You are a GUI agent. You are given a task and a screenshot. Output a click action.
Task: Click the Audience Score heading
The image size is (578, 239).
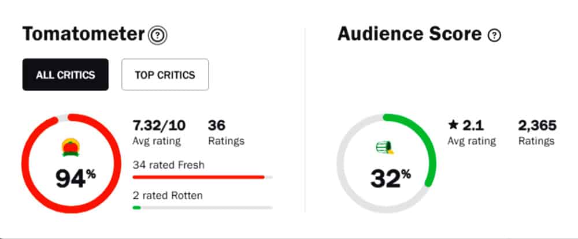pyautogui.click(x=409, y=35)
